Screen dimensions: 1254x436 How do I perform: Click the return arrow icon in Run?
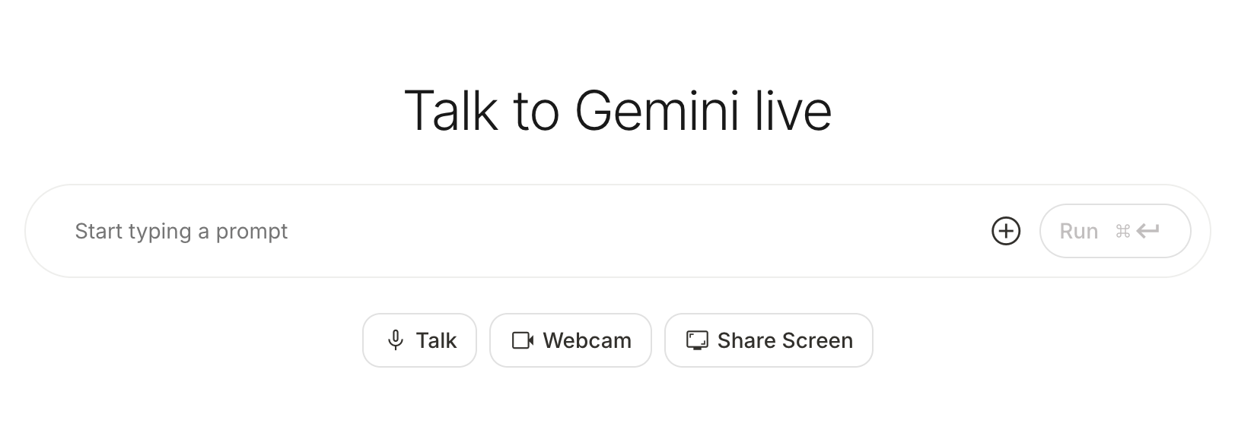(x=1147, y=231)
